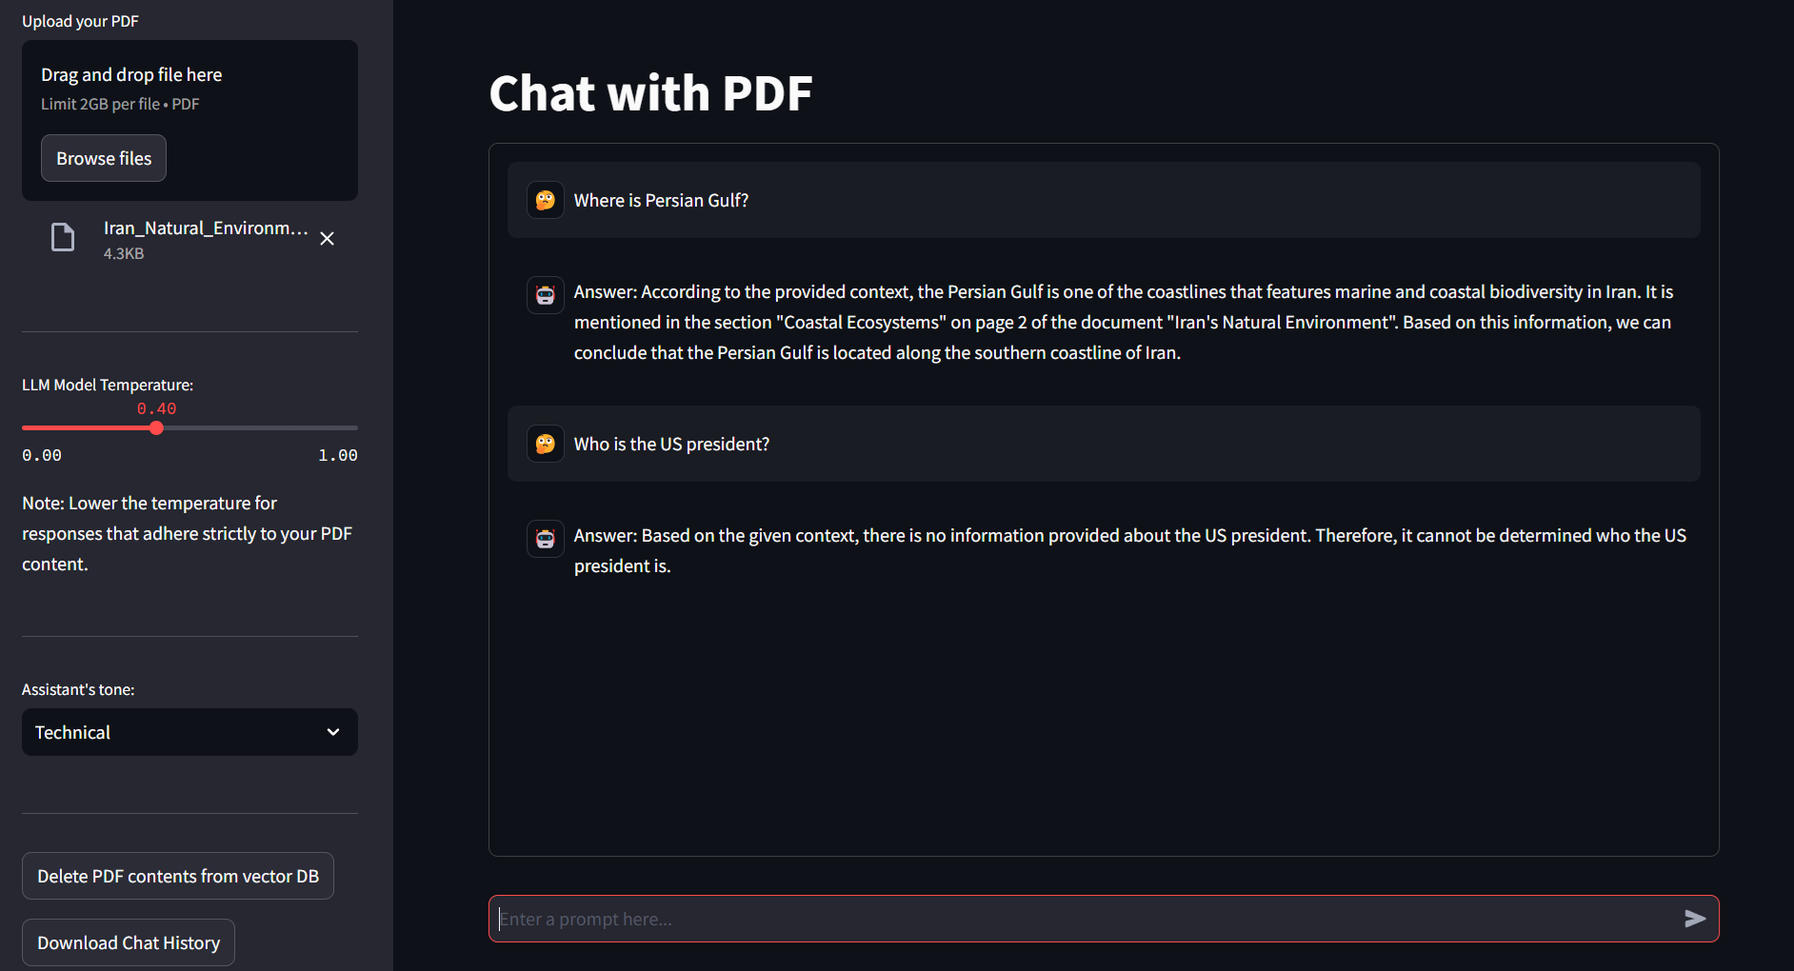Click Delete PDF contents from vector DB
The width and height of the screenshot is (1794, 971).
pos(178,876)
